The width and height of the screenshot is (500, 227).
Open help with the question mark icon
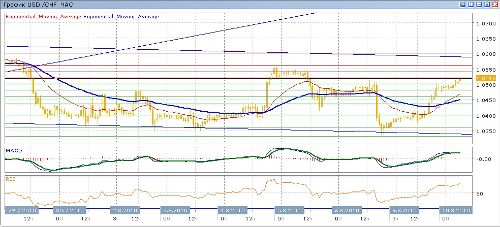(463, 4)
